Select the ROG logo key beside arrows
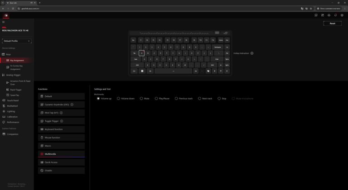The width and height of the screenshot is (348, 190). point(208,71)
